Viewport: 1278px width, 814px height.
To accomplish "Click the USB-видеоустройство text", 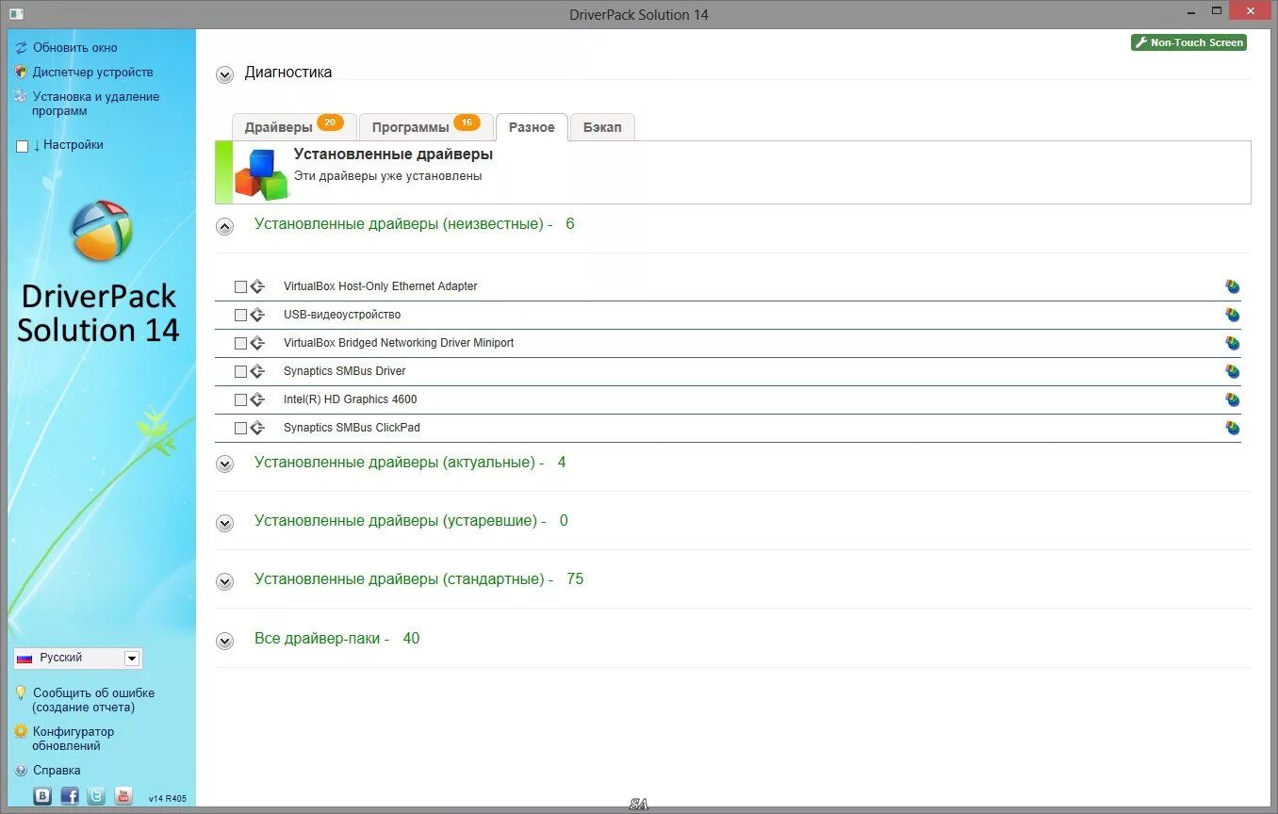I will (x=342, y=315).
